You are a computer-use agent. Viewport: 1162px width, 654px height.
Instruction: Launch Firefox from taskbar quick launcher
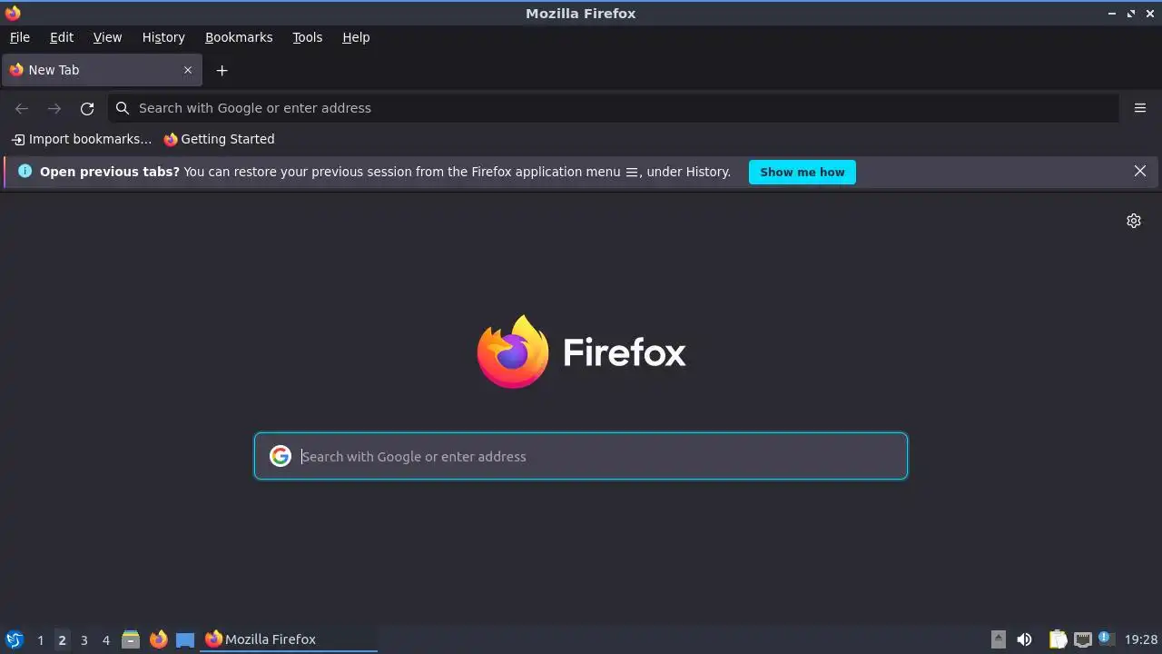[158, 639]
